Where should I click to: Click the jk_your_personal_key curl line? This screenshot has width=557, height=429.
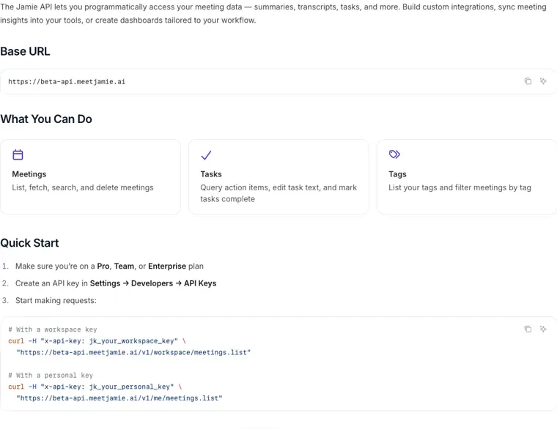pos(95,387)
